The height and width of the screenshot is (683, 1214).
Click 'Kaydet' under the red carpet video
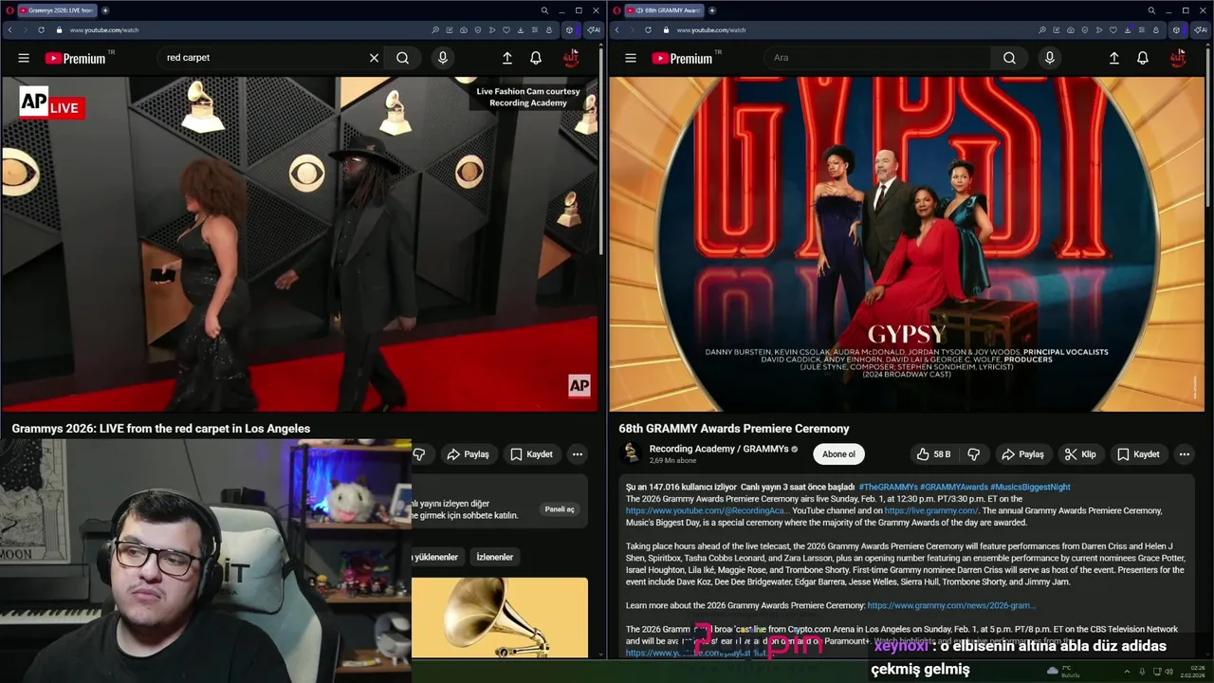(x=531, y=454)
